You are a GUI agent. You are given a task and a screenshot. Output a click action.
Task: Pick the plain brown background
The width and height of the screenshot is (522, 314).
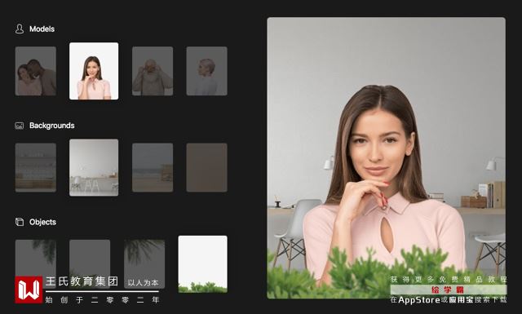(206, 167)
